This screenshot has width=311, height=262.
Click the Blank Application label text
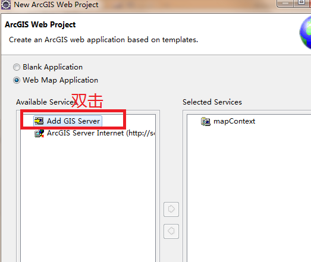click(x=52, y=67)
